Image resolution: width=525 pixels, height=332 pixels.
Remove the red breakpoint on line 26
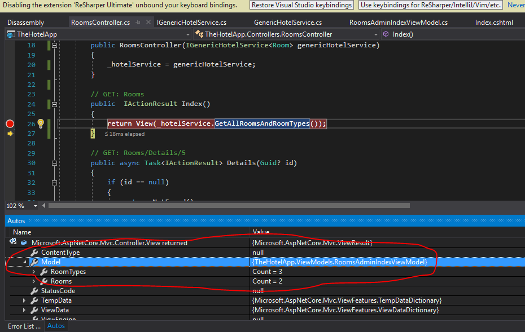pyautogui.click(x=10, y=123)
